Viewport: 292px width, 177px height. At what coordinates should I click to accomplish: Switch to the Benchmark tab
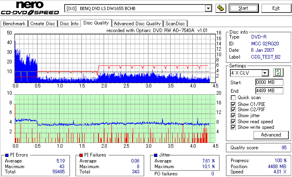[14, 24]
